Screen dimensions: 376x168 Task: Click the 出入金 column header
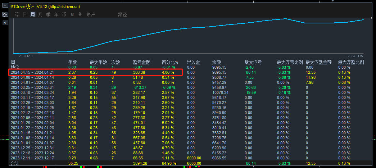click(193, 63)
